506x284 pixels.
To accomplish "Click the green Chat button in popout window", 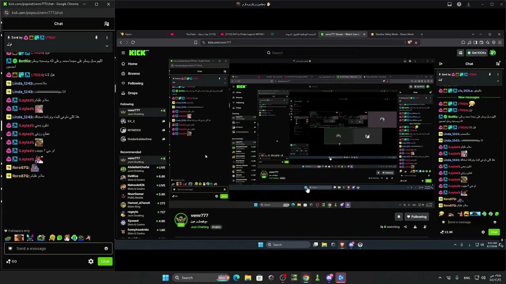I will [105, 262].
